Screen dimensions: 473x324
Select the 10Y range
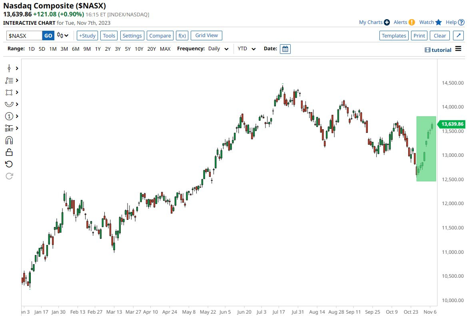[139, 49]
